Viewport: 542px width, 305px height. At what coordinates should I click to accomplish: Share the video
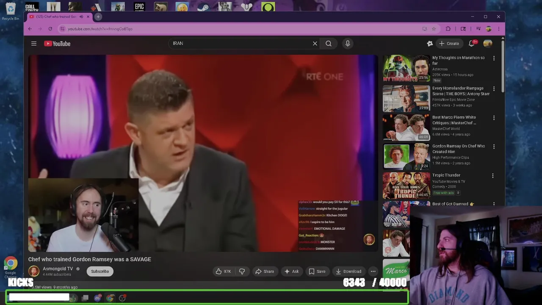tap(264, 271)
